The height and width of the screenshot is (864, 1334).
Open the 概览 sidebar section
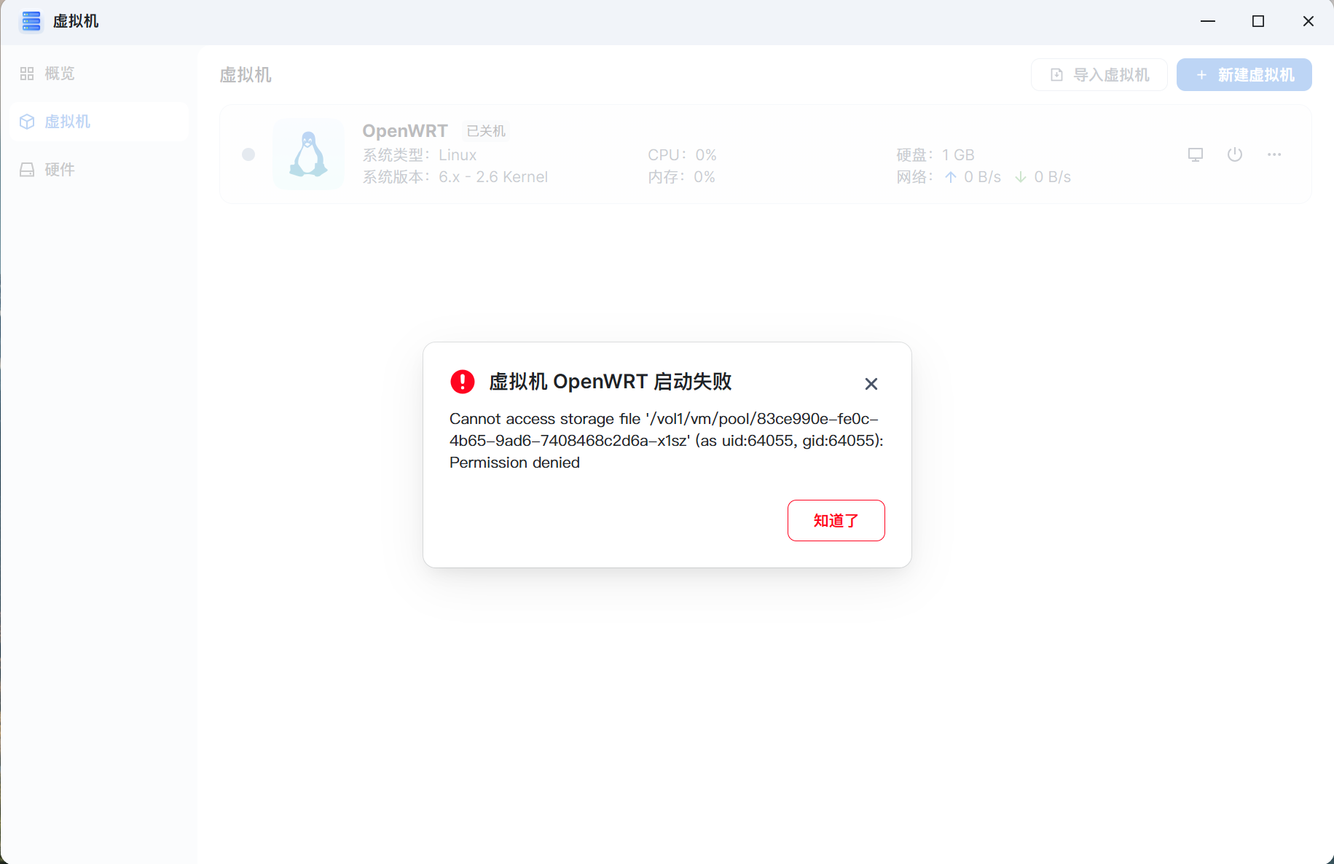tap(100, 74)
